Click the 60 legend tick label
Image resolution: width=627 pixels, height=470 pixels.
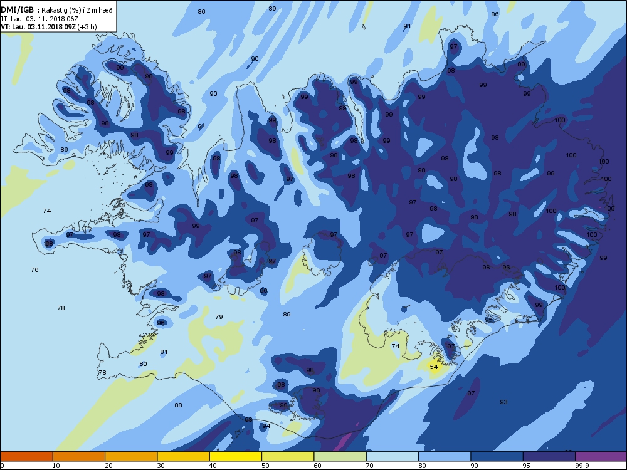point(317,465)
